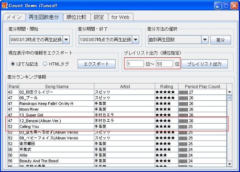Screen dimensions: 240x172
Task: Focus the ending rank field containing 50
Action: pos(164,64)
